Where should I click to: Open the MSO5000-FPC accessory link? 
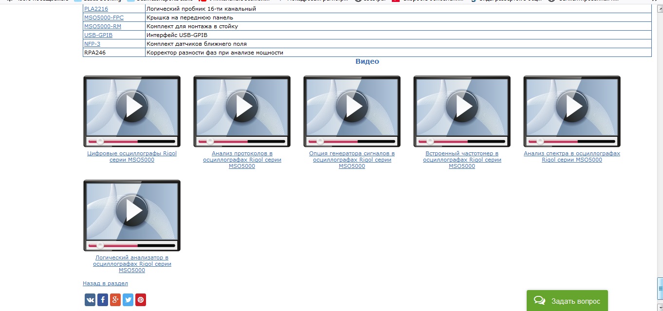104,18
